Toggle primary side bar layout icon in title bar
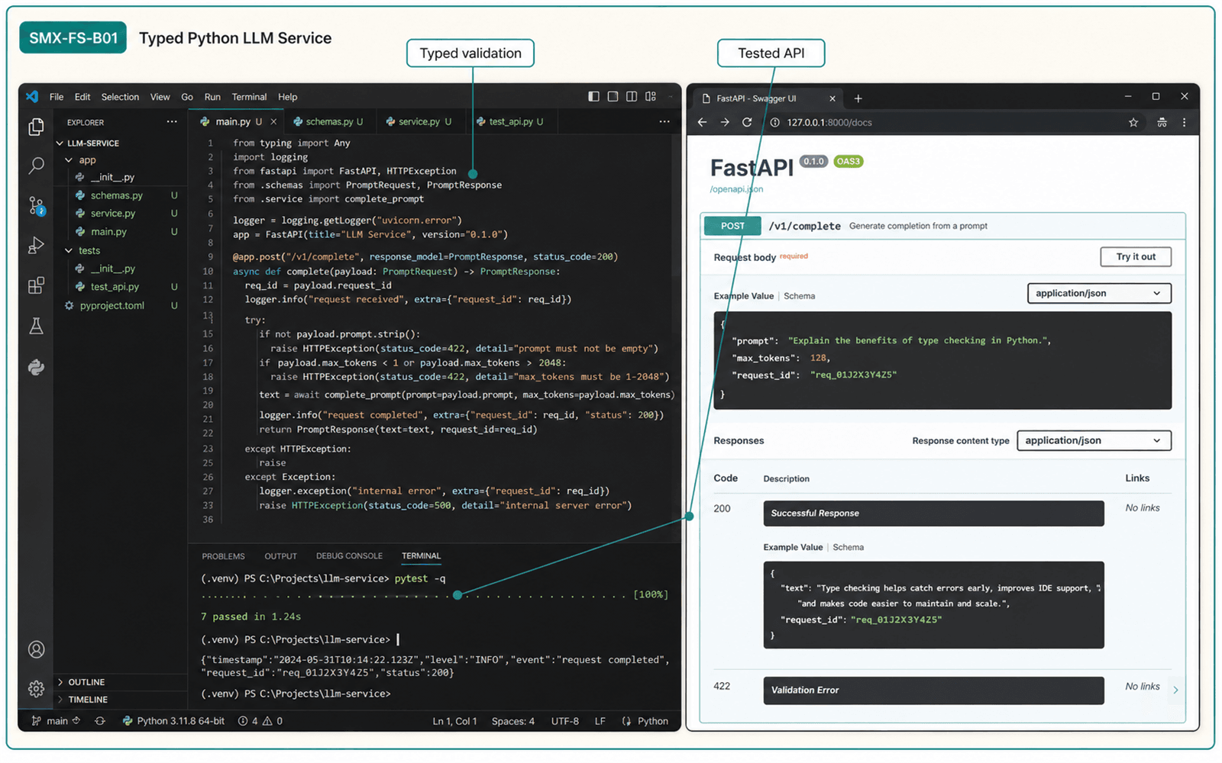This screenshot has width=1222, height=763. click(x=593, y=97)
